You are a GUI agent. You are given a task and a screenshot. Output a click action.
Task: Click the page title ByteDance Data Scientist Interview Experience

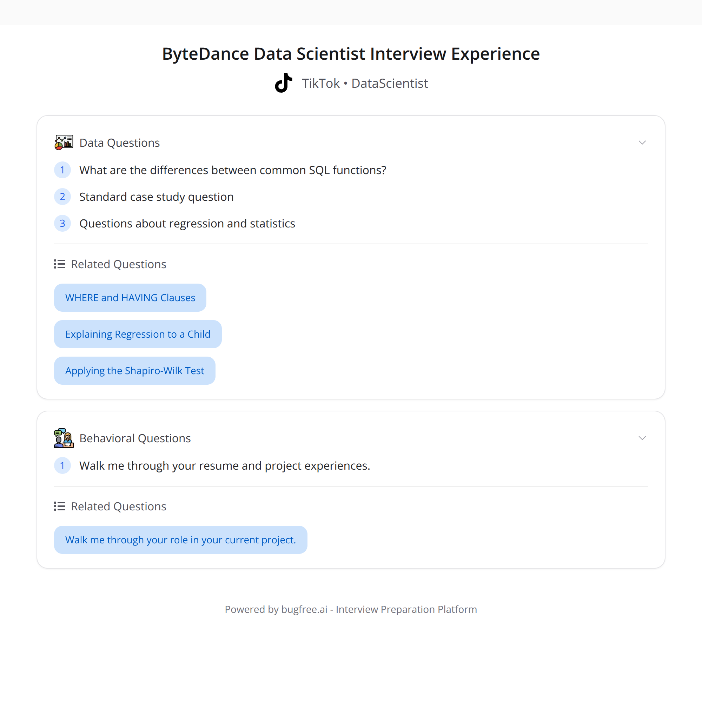[351, 54]
